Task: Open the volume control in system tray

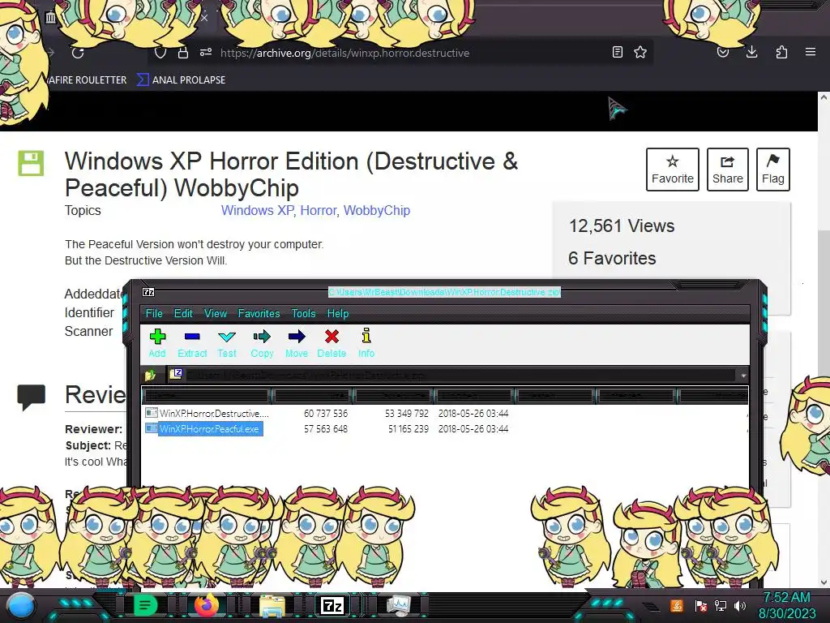Action: click(x=740, y=605)
